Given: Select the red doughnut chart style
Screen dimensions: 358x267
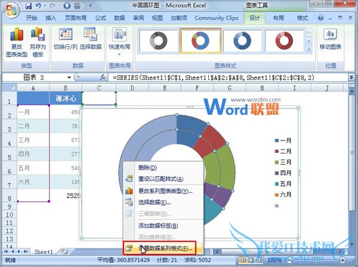Looking at the screenshot, I should coord(284,41).
